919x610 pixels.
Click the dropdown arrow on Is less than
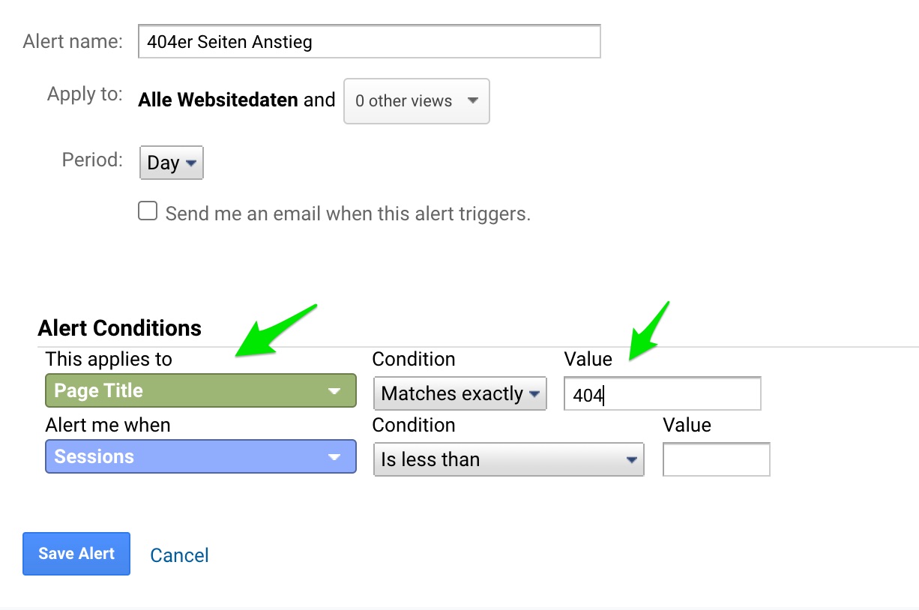(x=633, y=459)
